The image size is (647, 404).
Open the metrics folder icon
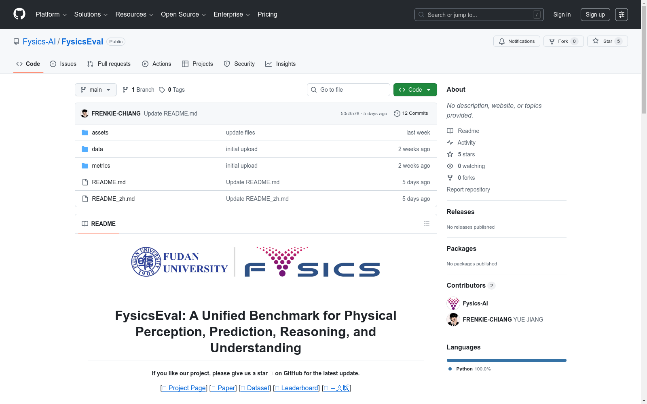(x=85, y=166)
